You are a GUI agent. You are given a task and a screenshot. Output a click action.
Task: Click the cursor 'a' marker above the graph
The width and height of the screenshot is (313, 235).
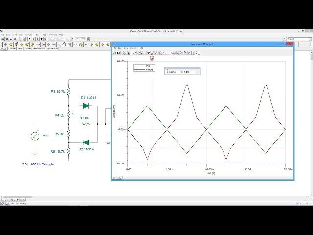click(152, 59)
